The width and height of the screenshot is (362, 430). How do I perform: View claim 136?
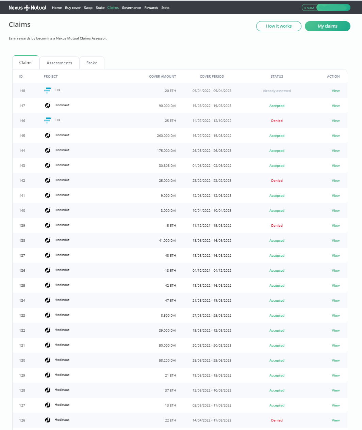(336, 271)
